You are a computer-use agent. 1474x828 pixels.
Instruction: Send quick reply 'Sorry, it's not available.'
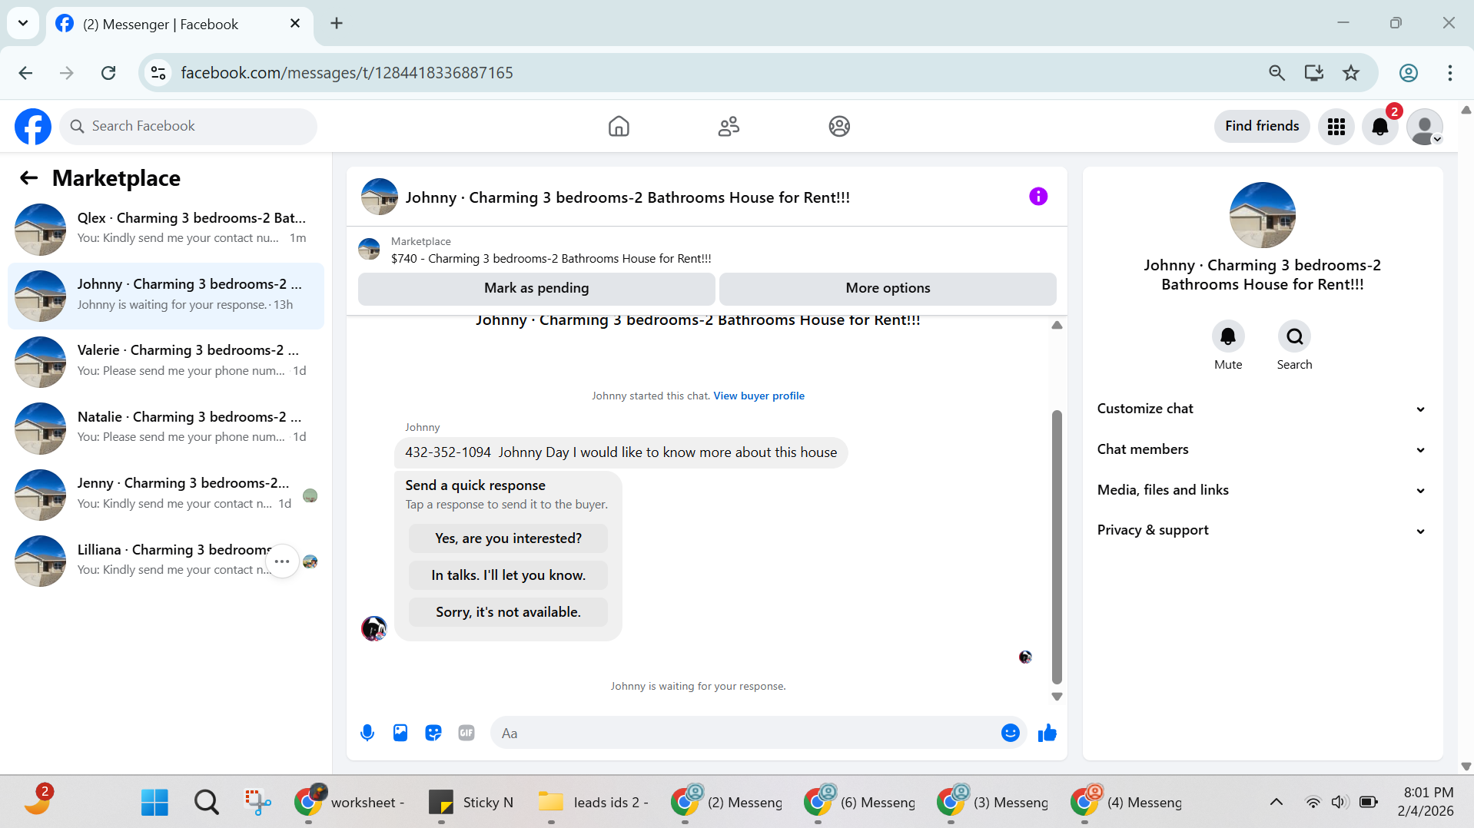(x=508, y=612)
